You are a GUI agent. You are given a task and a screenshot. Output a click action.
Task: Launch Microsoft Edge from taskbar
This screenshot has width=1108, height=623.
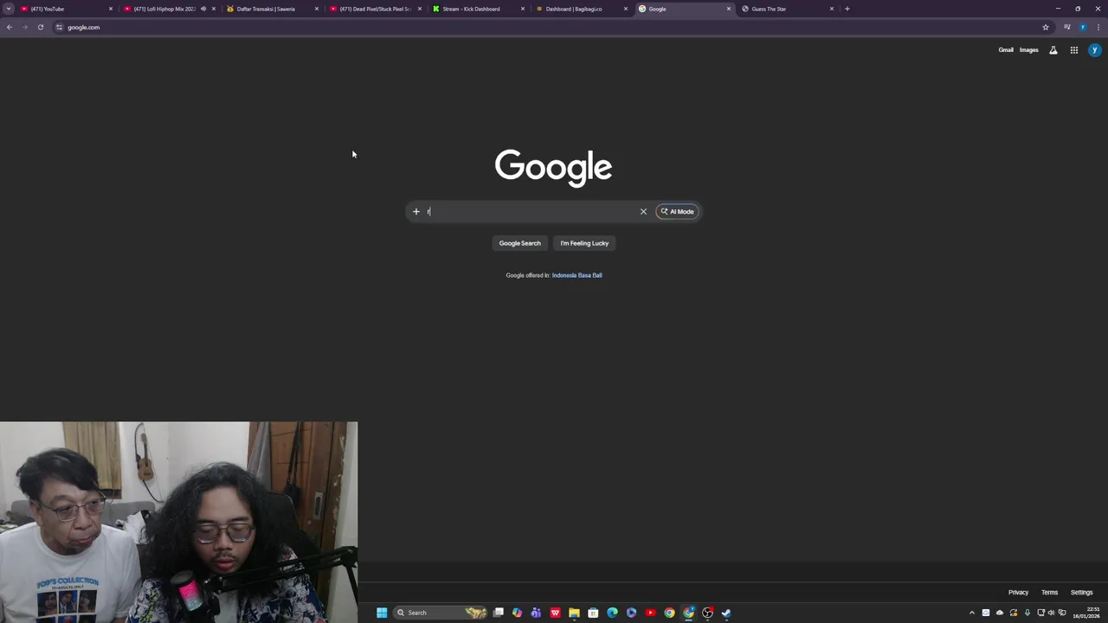point(612,613)
